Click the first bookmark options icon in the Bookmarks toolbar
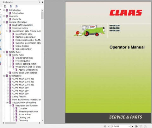Image resolution: width=152 pixels, height=128 pixels. (5, 6)
